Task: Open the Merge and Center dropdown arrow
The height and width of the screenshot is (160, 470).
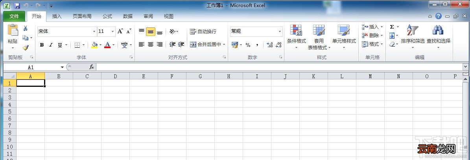Action: (224, 44)
